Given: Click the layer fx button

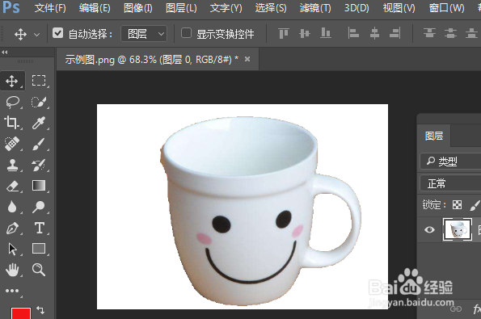Looking at the screenshot, I should point(477,309).
